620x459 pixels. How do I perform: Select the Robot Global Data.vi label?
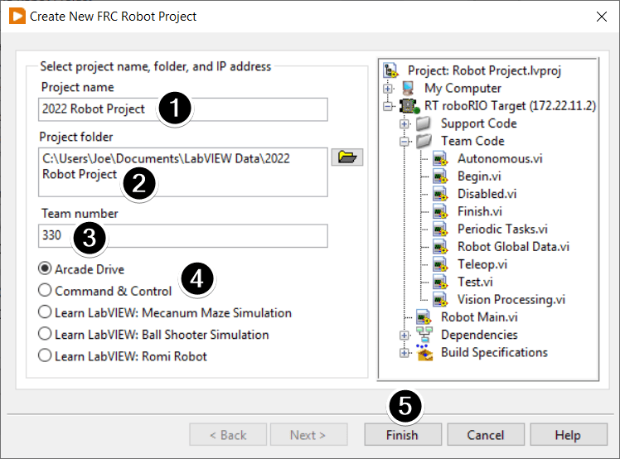coord(513,247)
